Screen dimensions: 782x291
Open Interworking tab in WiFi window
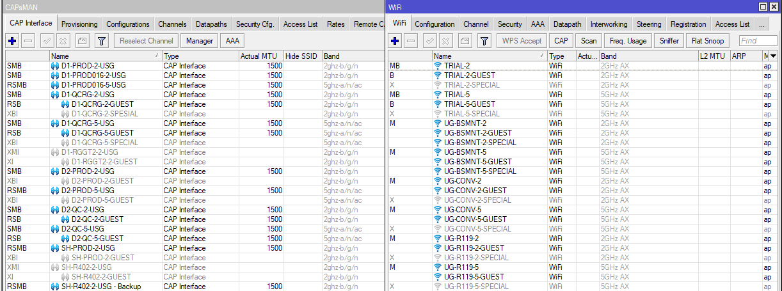(609, 24)
